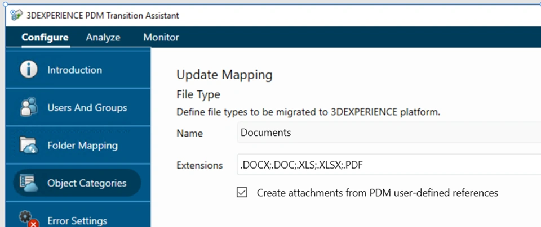Select Users And Groups in sidebar

click(87, 107)
